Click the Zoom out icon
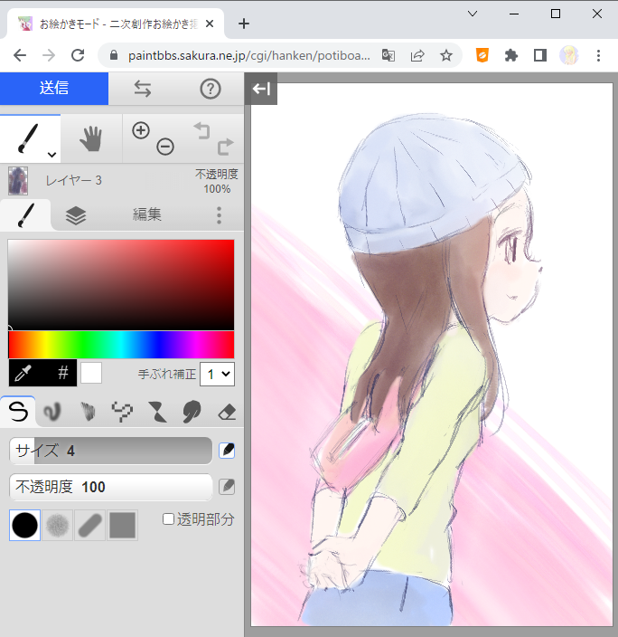The image size is (618, 637). (164, 147)
